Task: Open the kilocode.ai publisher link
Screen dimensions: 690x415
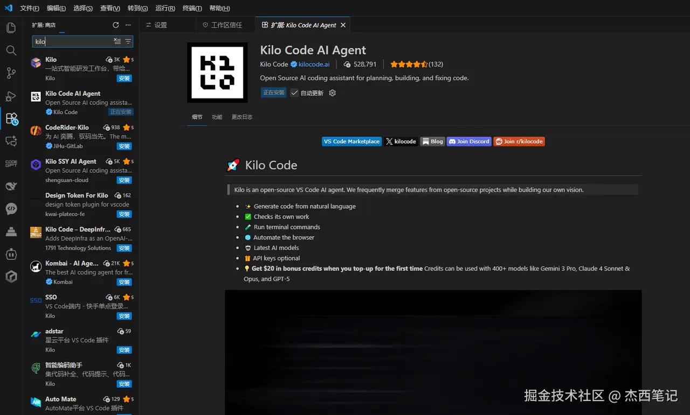Action: pyautogui.click(x=314, y=64)
